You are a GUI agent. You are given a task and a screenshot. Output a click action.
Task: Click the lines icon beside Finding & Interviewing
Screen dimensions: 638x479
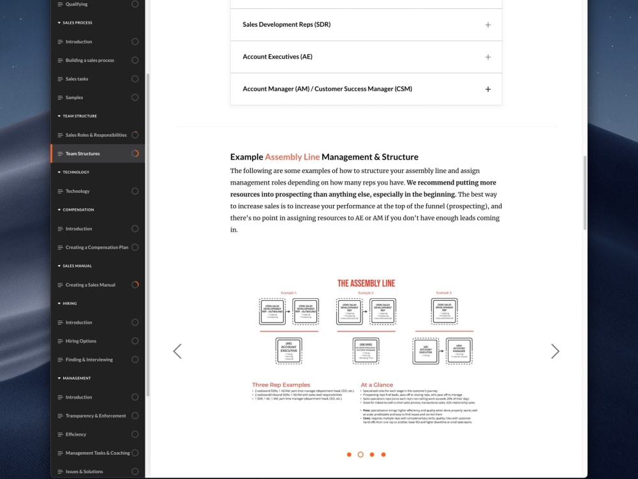[x=60, y=360]
